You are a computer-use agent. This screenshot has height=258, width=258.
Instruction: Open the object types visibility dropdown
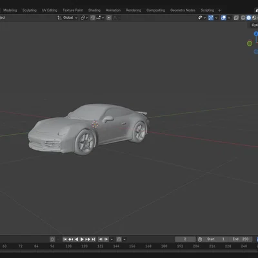pos(202,18)
